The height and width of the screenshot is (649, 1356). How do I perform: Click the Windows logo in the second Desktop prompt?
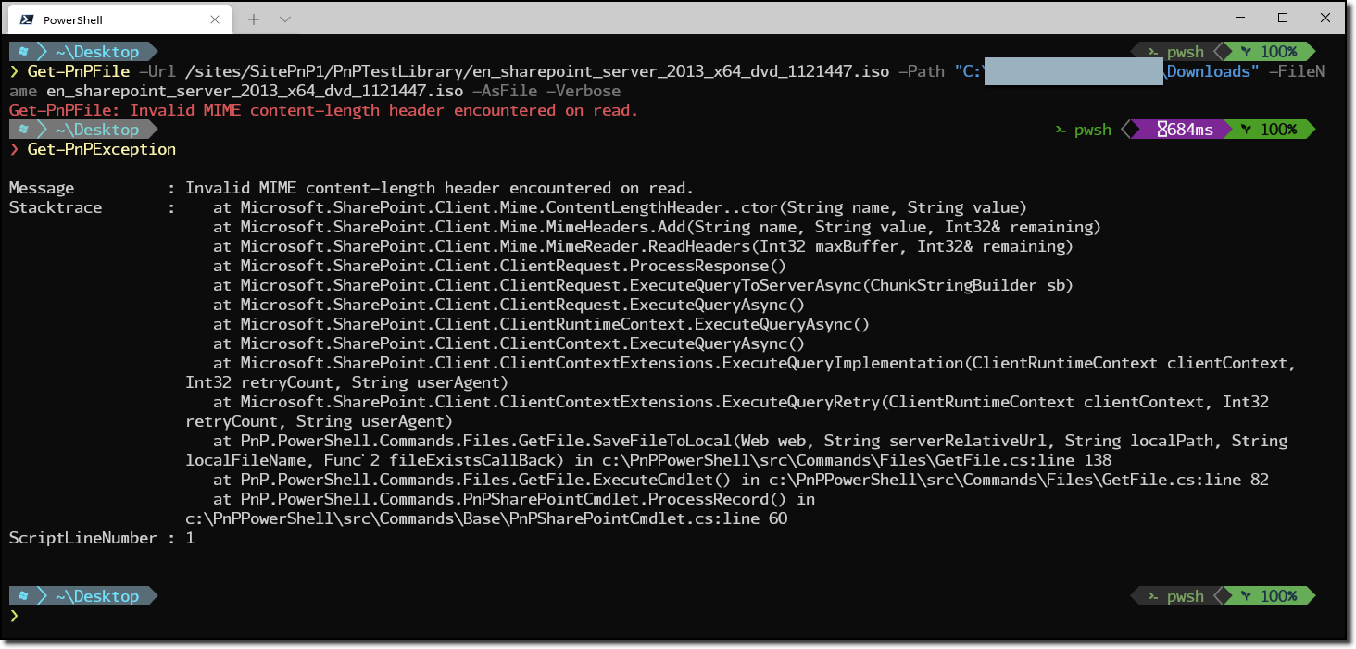[x=21, y=129]
